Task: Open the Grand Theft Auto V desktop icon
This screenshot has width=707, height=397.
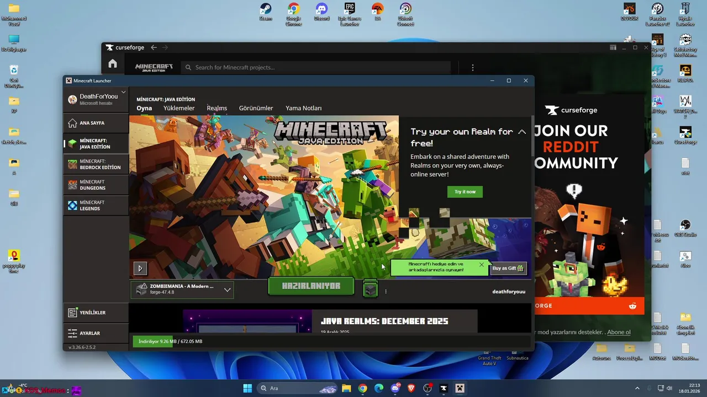Action: [489, 357]
